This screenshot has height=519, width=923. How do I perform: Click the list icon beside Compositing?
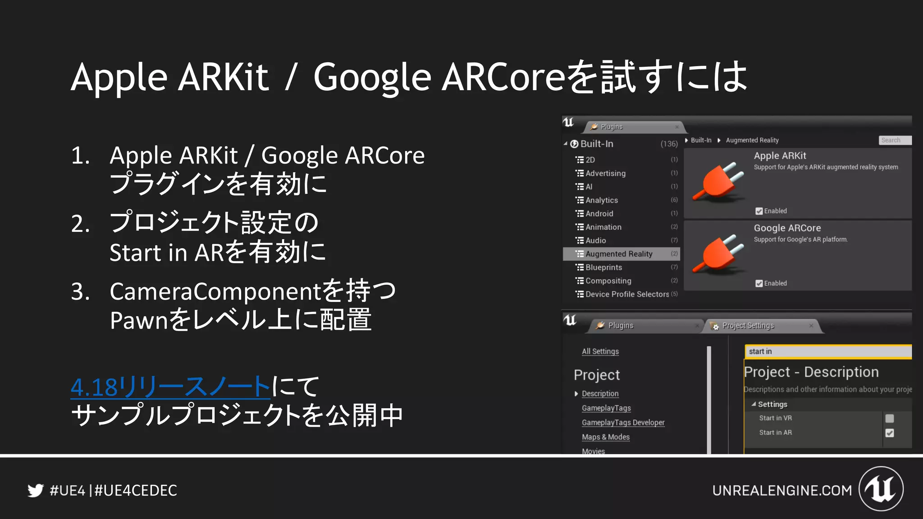(x=580, y=281)
